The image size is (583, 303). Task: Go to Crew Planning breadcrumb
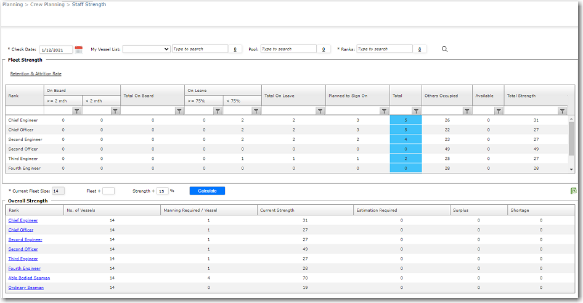47,4
